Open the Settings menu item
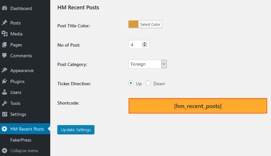The image size is (271, 156). click(18, 114)
